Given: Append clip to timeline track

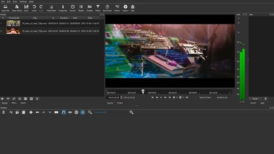Looking at the screenshot, I should [x=31, y=112].
